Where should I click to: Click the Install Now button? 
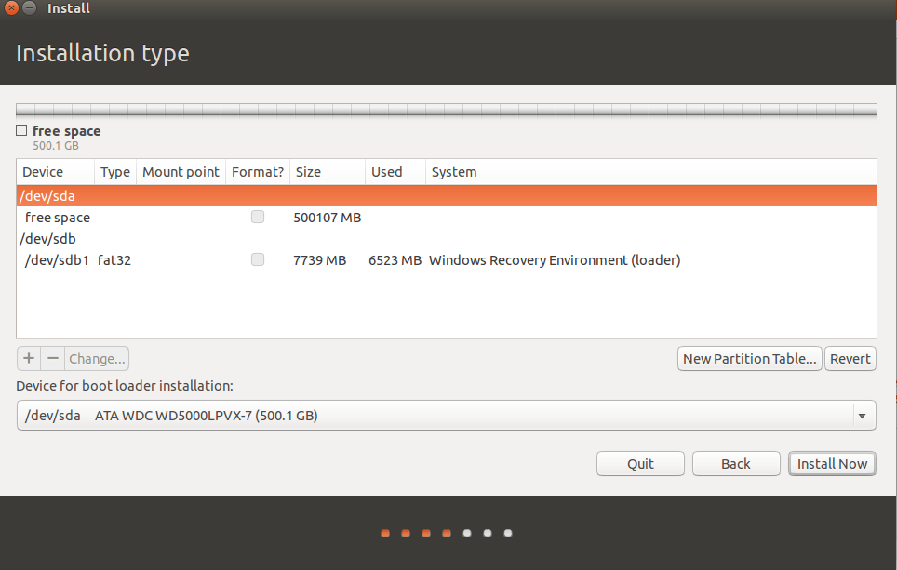click(832, 464)
